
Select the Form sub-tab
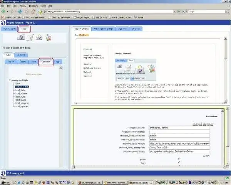pyautogui.click(x=33, y=62)
